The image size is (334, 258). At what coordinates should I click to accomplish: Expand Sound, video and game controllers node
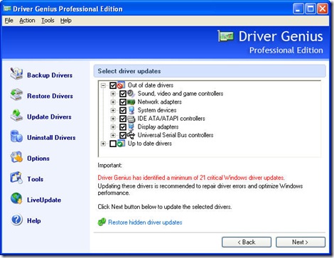coord(113,94)
